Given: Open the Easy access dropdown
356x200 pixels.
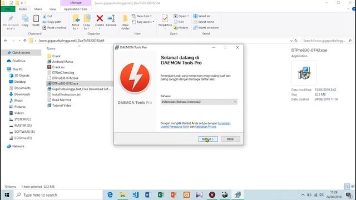Looking at the screenshot, I should click(143, 22).
